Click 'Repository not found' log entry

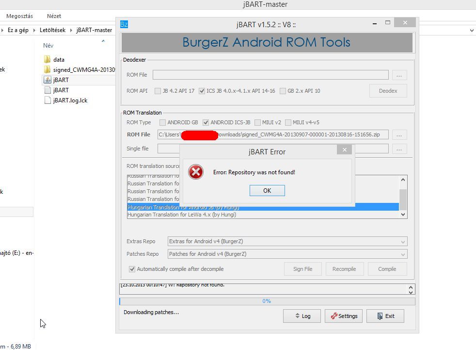click(173, 285)
